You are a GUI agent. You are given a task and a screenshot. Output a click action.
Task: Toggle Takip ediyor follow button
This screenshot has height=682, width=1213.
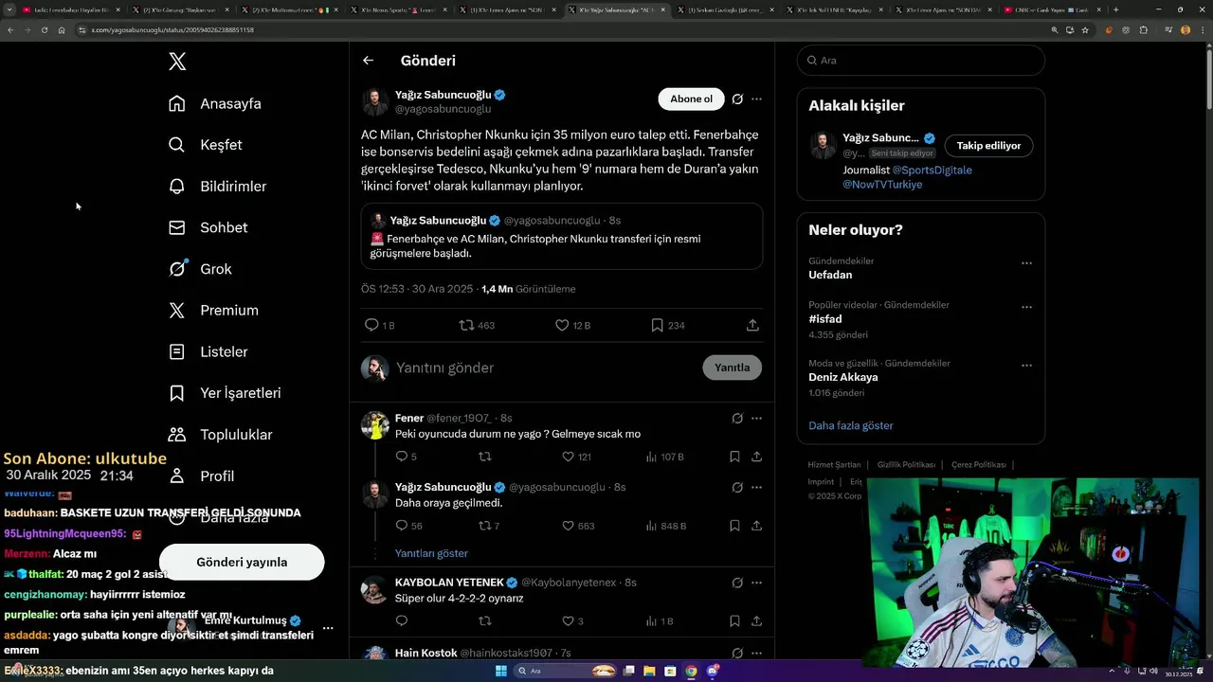pos(988,146)
